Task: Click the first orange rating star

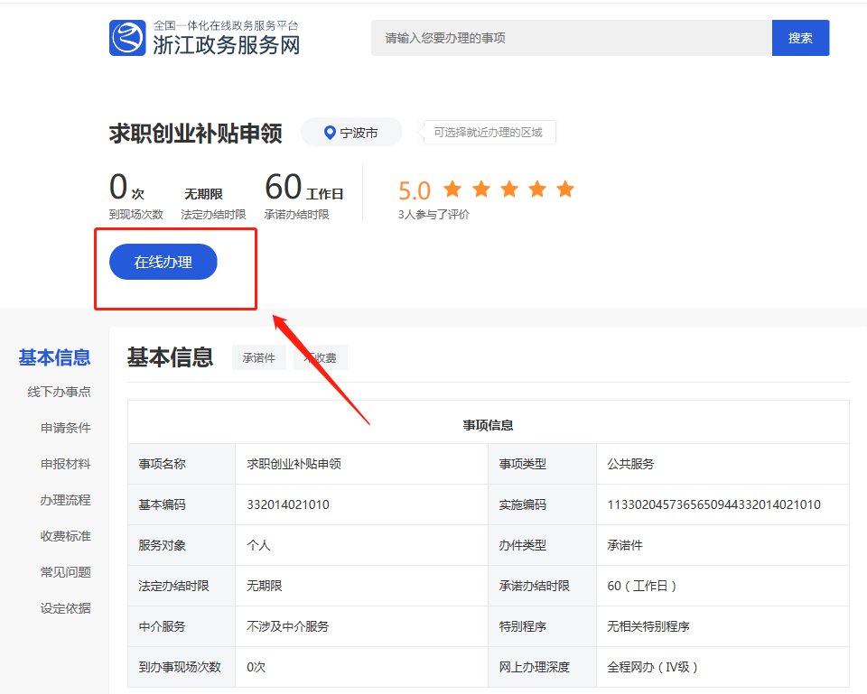Action: pos(452,189)
